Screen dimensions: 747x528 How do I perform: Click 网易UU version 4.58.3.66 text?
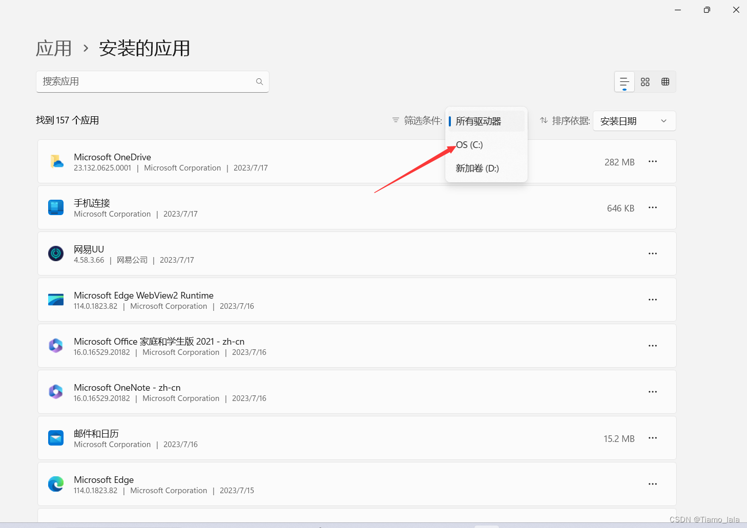pos(89,260)
